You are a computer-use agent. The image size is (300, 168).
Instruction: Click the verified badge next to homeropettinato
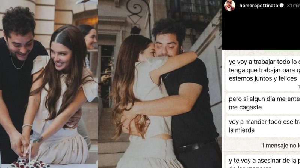pyautogui.click(x=282, y=6)
